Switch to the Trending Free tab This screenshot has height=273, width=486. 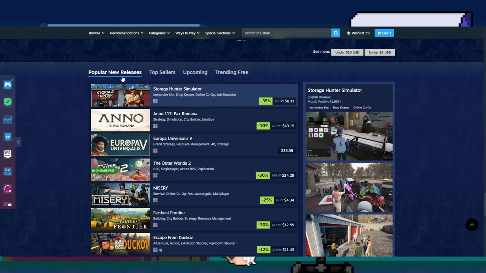click(x=232, y=72)
